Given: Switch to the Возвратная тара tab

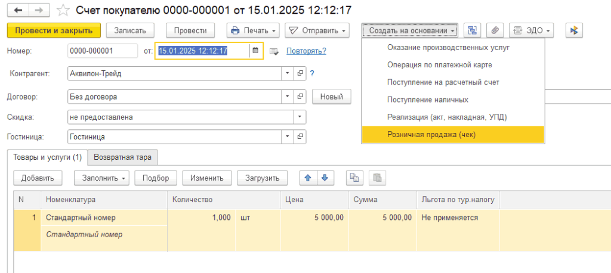Looking at the screenshot, I should point(122,157).
